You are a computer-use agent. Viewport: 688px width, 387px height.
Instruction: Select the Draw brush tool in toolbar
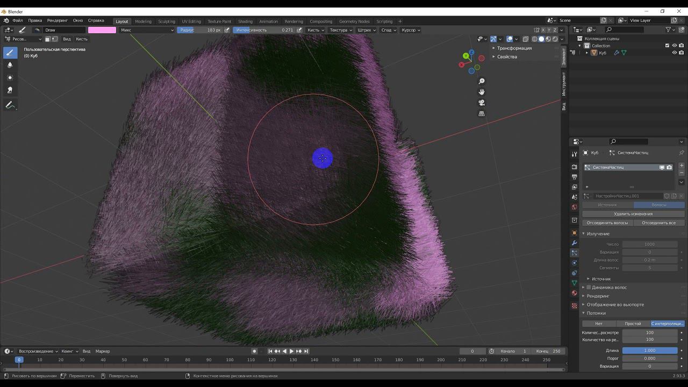pos(10,53)
